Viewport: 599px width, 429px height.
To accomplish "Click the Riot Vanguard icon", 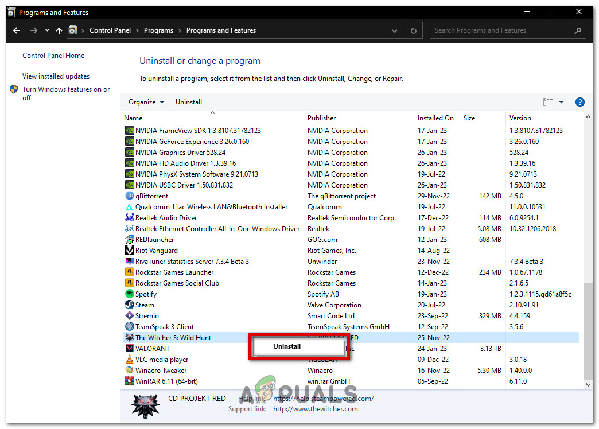I will (x=130, y=250).
